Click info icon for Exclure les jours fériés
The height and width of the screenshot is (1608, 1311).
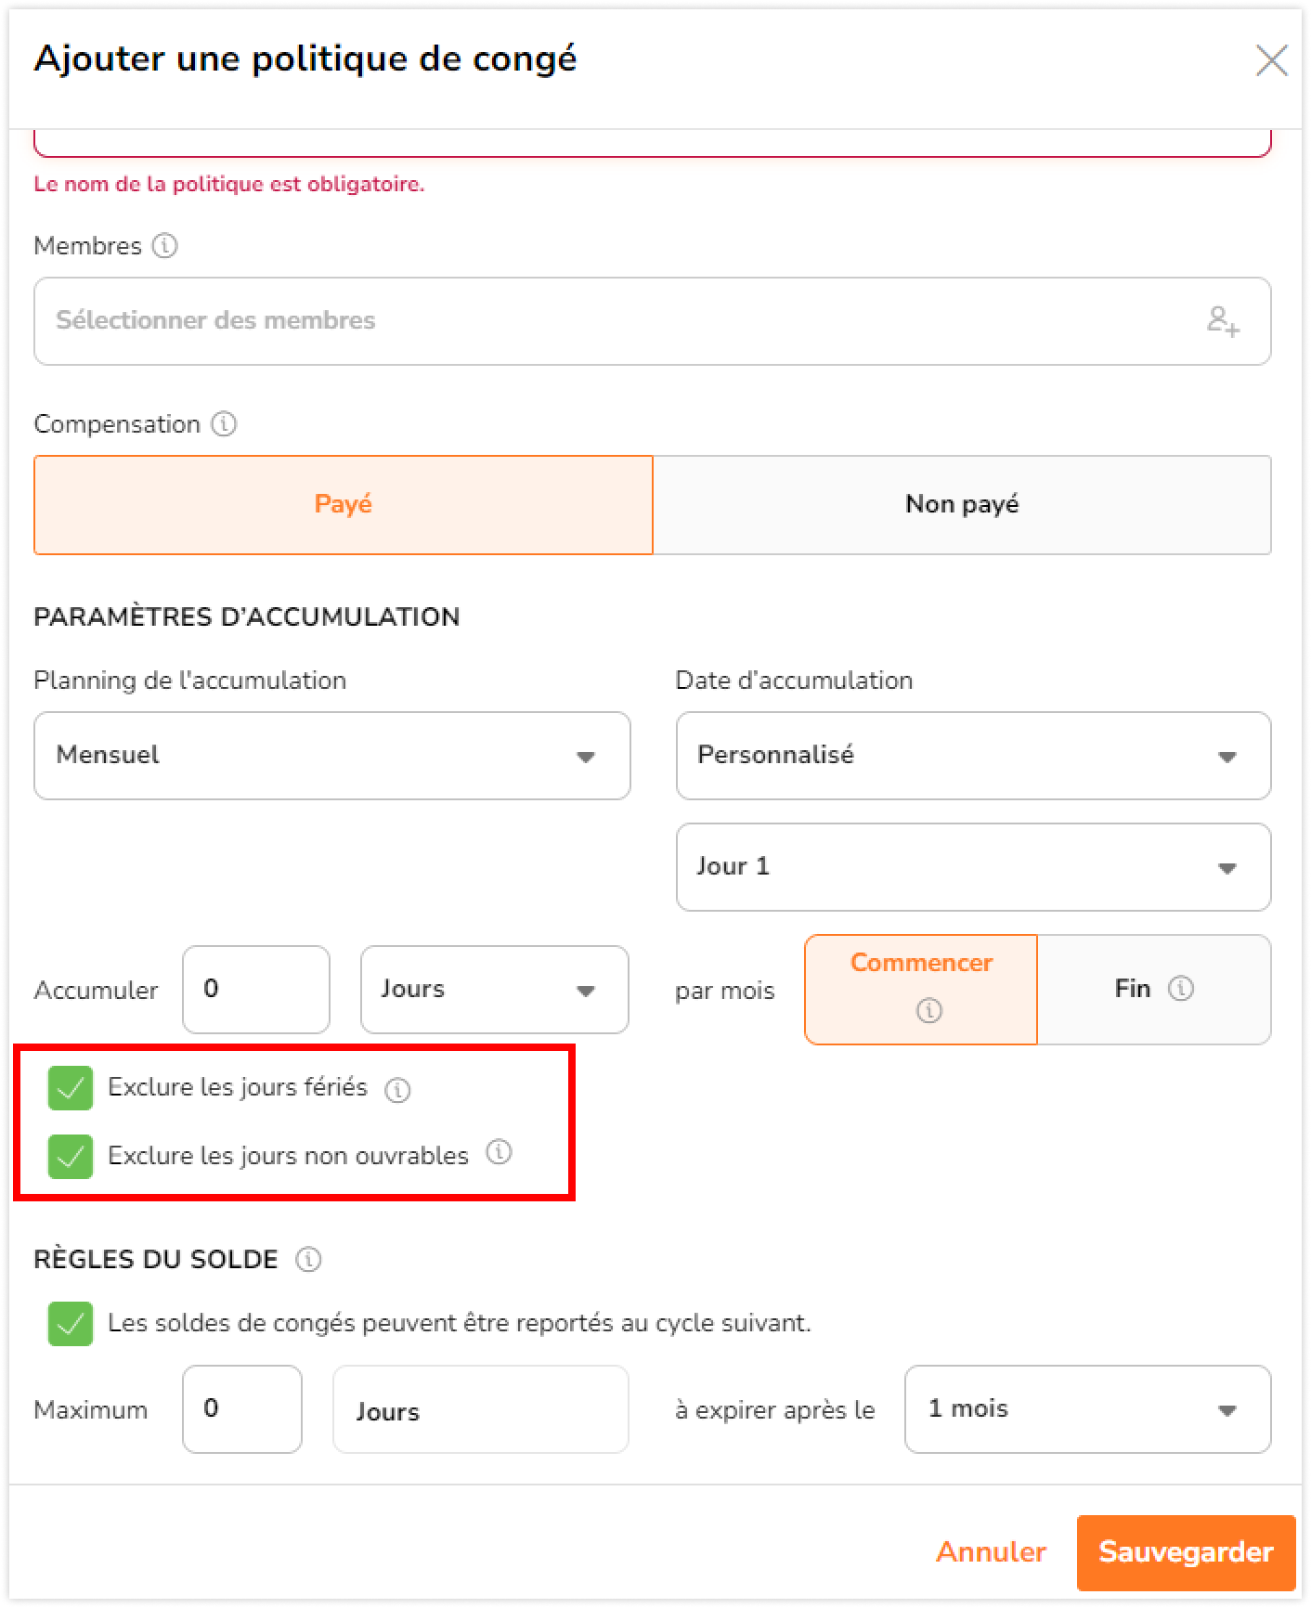pyautogui.click(x=397, y=1089)
